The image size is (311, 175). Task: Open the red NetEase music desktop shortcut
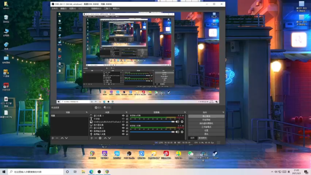[x=166, y=155]
